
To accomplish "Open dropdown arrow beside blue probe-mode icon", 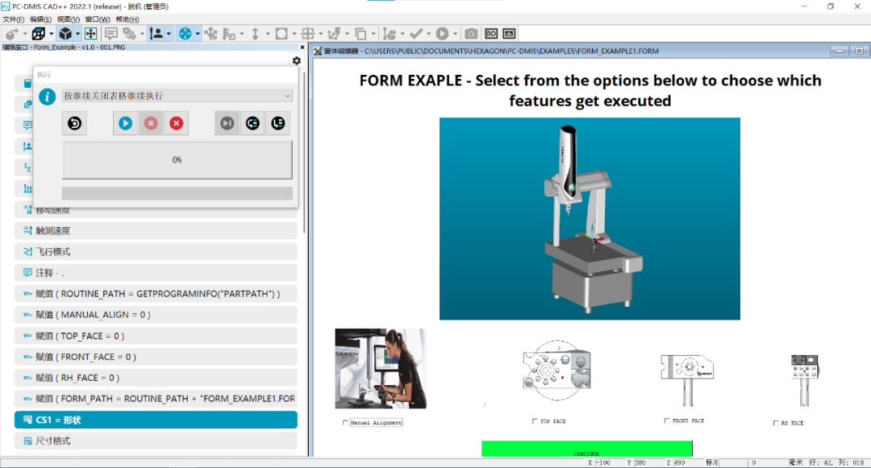I will [198, 34].
